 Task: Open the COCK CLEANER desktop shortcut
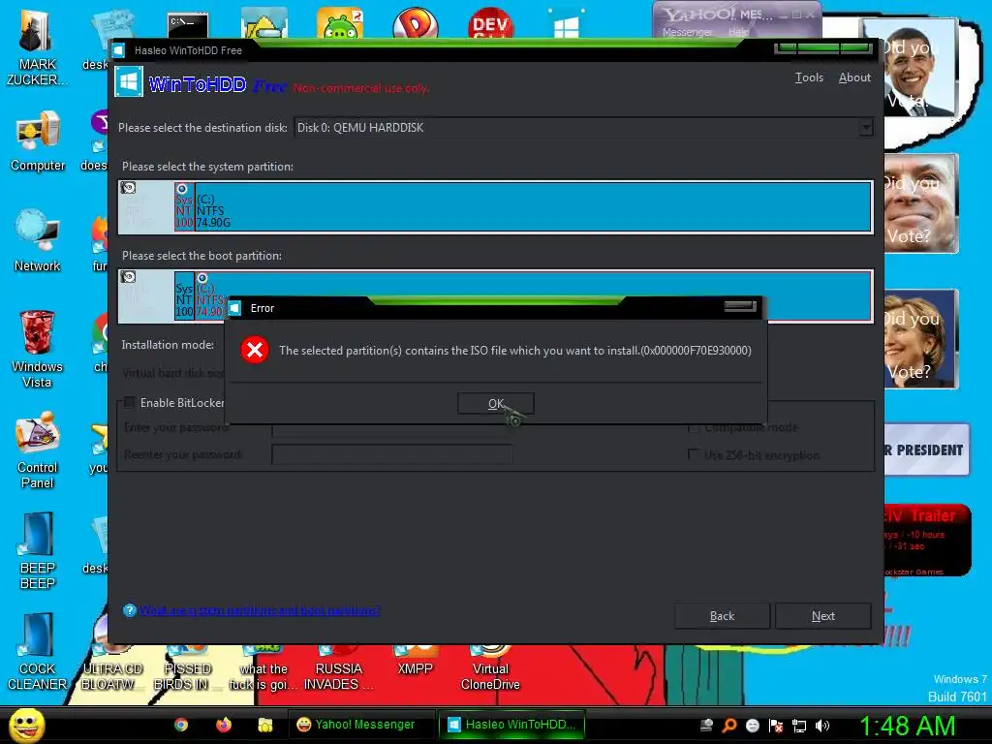click(x=38, y=652)
